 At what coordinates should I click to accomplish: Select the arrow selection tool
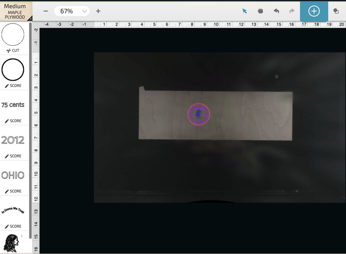[x=245, y=11]
